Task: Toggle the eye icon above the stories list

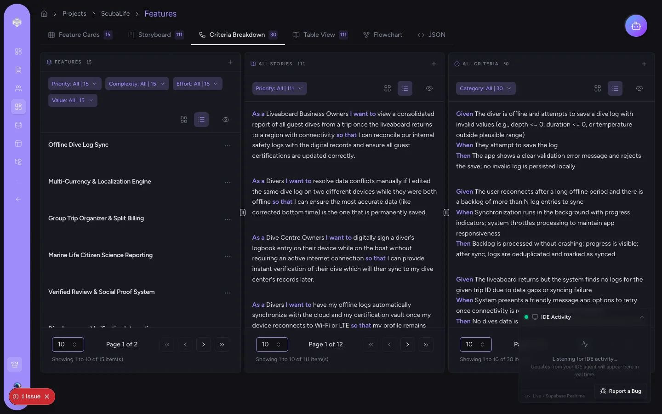Action: pyautogui.click(x=429, y=88)
